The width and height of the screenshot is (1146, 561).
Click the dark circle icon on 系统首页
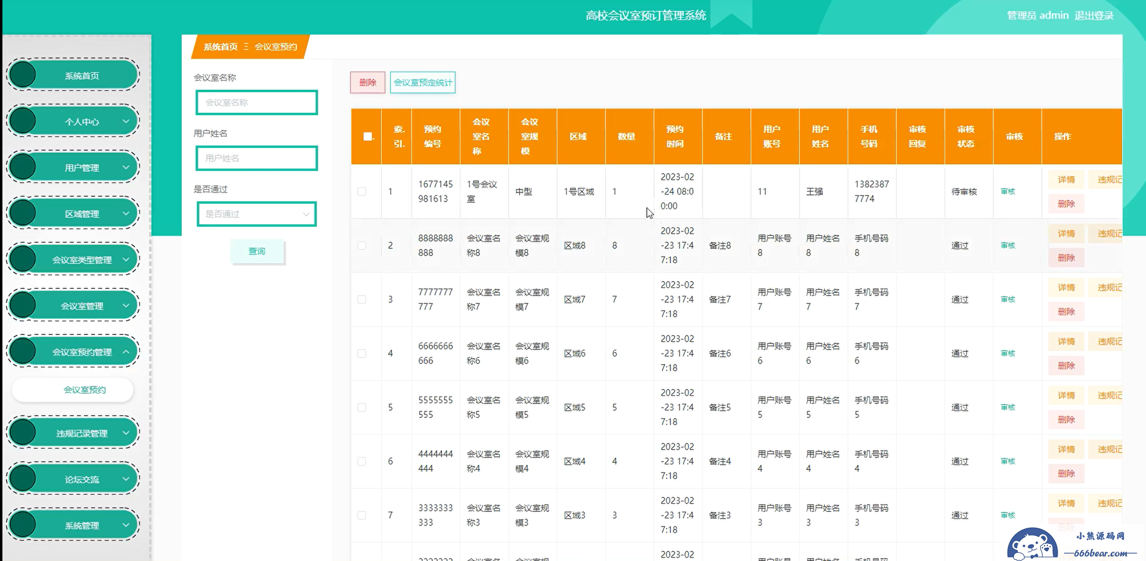click(22, 74)
